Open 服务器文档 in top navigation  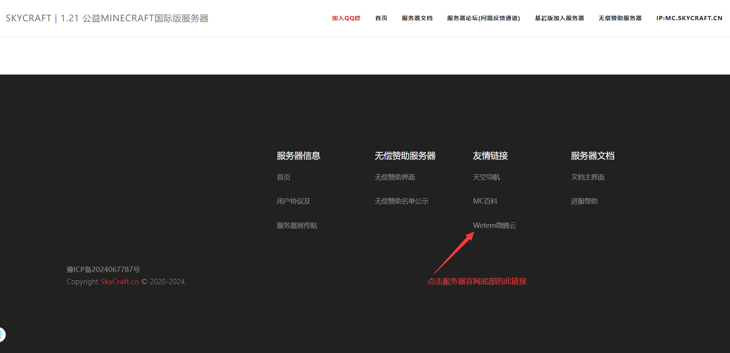coord(417,18)
